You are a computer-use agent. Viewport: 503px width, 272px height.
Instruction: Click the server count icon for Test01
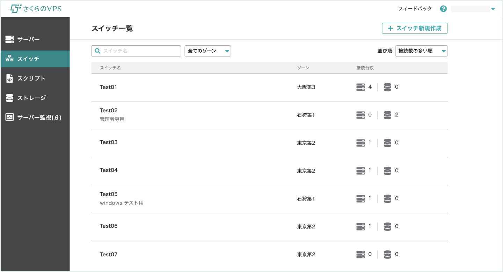coord(360,87)
